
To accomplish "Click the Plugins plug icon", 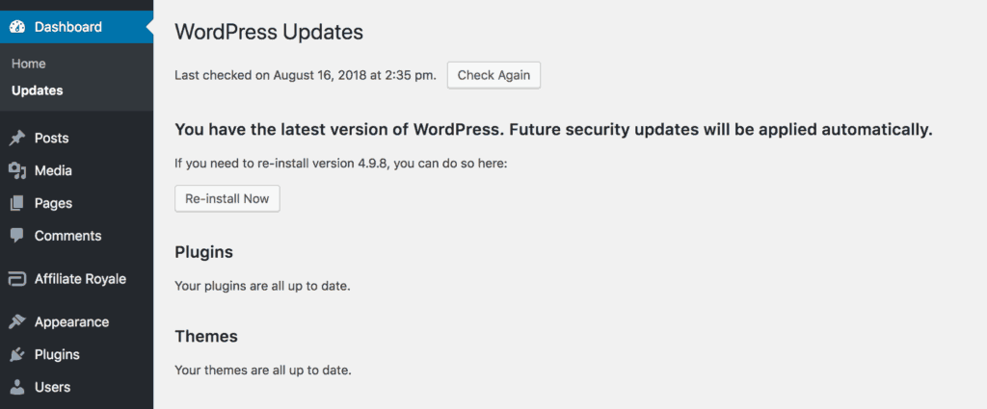I will pos(17,355).
